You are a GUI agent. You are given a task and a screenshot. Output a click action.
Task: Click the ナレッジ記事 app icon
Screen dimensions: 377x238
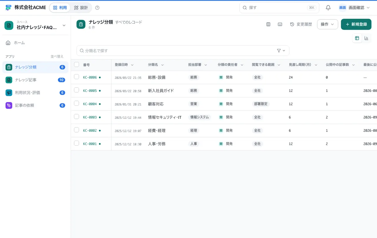9,80
